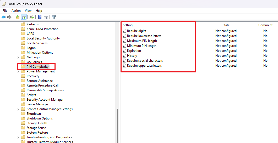Click the History policy icon

(x=124, y=56)
